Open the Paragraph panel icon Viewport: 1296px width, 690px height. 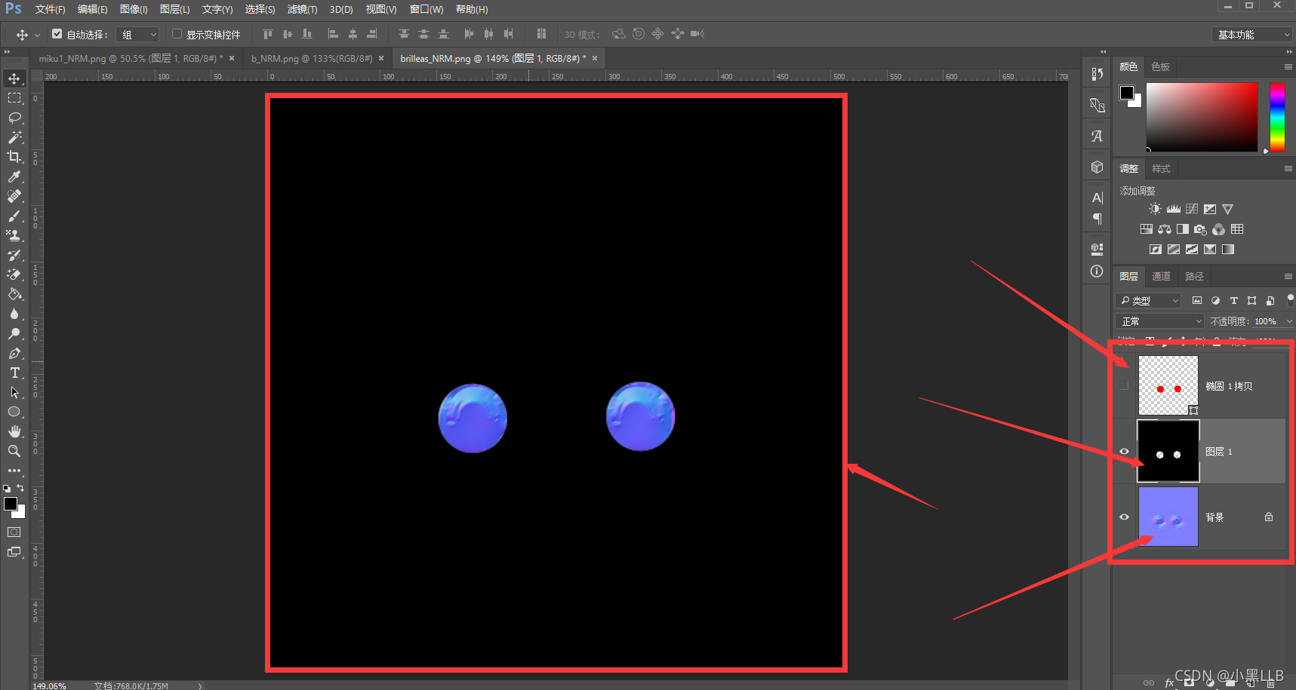point(1097,219)
